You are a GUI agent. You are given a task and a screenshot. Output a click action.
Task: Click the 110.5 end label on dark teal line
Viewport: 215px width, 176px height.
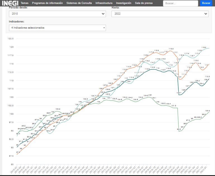pos(207,77)
